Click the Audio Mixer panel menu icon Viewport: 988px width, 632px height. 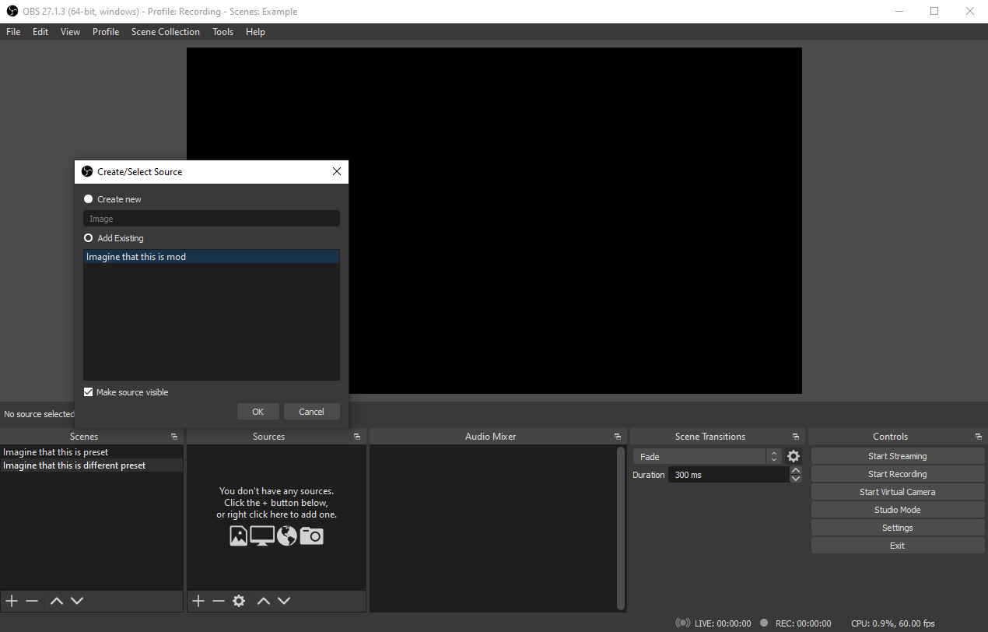pyautogui.click(x=618, y=436)
